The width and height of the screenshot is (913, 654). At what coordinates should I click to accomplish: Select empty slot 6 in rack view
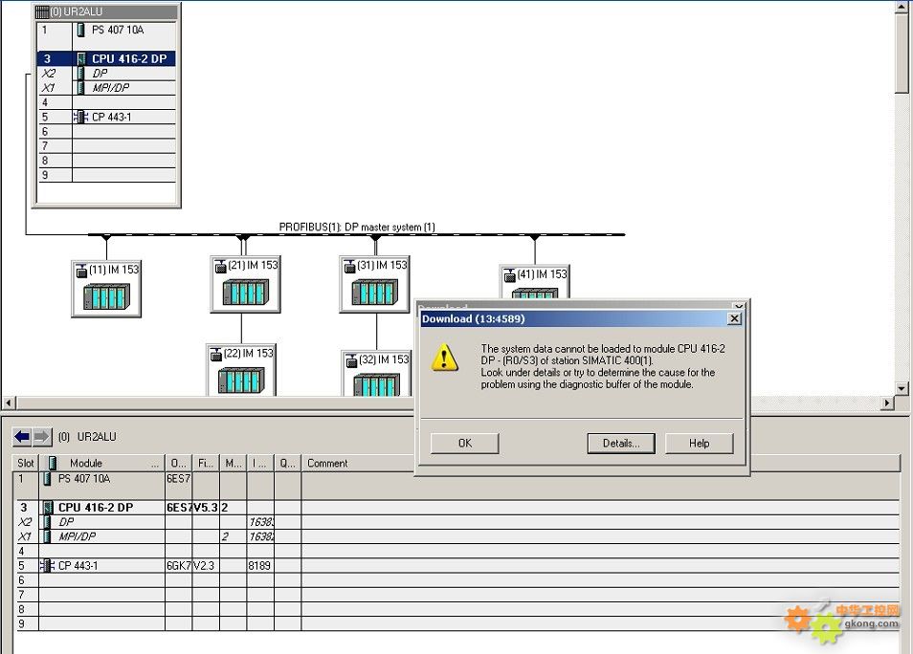click(x=106, y=132)
